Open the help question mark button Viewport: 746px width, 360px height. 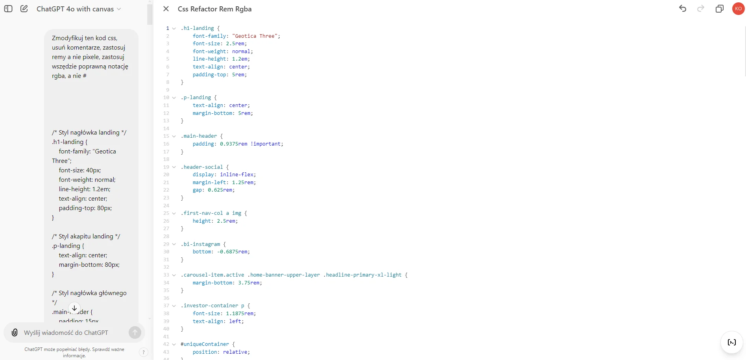144,352
